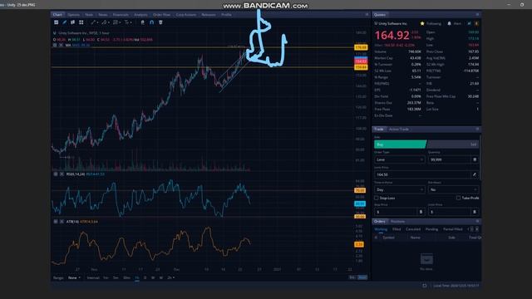
Task: Select the 5m interval
Action: (116, 277)
